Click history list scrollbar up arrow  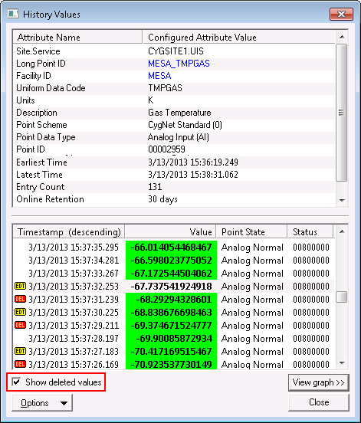coord(342,231)
